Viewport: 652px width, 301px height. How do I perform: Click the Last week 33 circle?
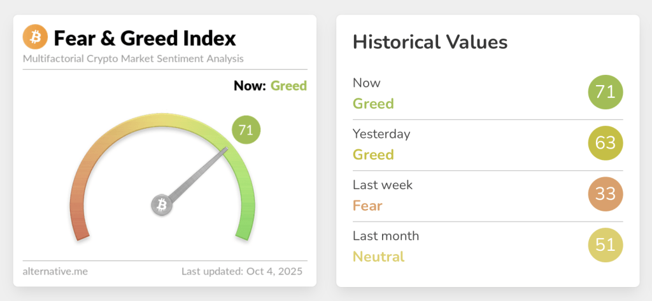pos(605,194)
